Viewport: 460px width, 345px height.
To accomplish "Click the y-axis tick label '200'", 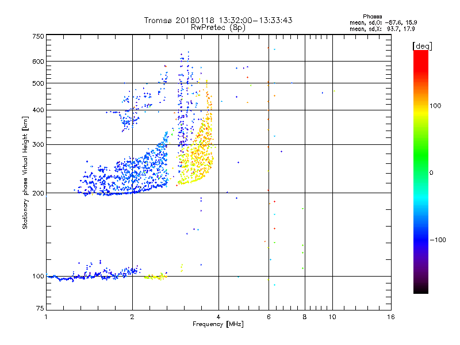I will [x=38, y=193].
